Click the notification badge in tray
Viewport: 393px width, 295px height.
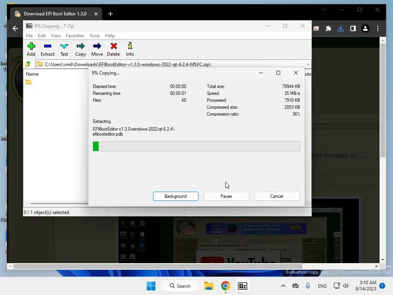(382, 285)
